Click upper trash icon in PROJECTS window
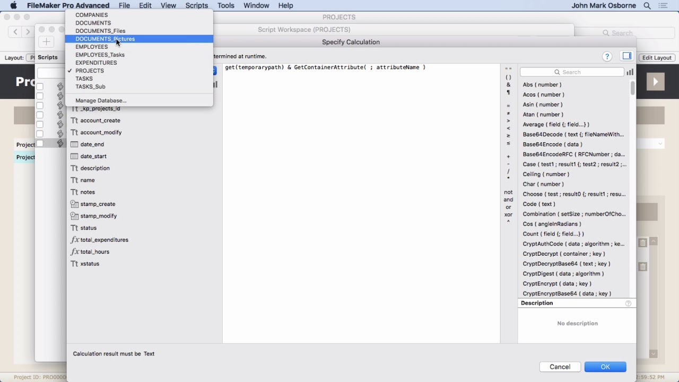This screenshot has height=382, width=679. click(x=642, y=242)
